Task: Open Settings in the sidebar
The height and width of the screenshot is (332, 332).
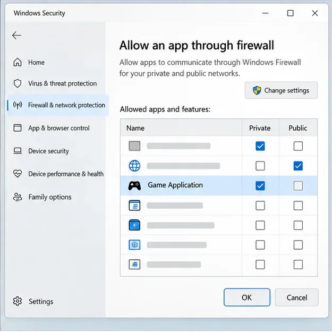Action: (x=41, y=301)
